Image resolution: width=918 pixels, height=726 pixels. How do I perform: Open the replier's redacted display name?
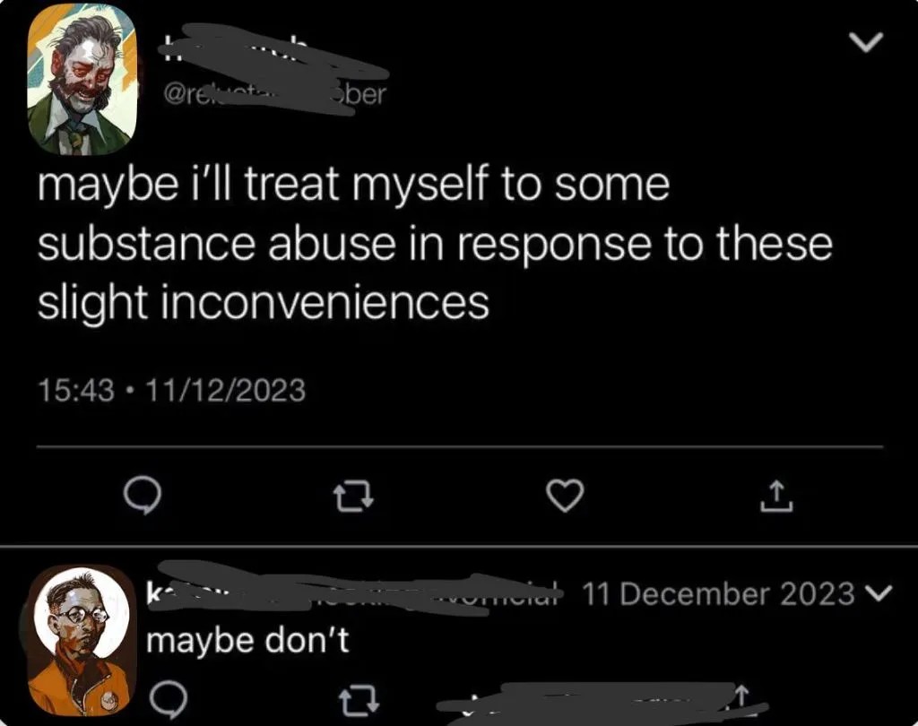[x=353, y=592]
